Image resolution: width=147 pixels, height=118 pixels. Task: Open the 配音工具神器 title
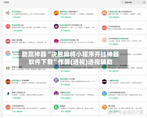point(17,40)
